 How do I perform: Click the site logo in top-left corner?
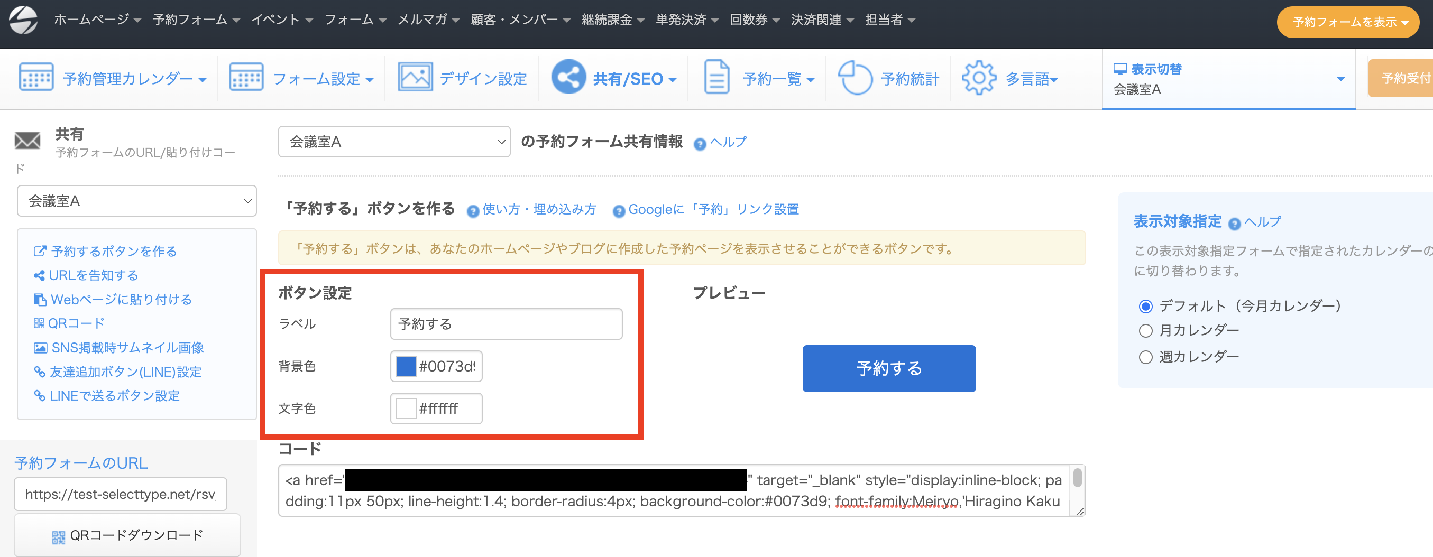coord(23,20)
